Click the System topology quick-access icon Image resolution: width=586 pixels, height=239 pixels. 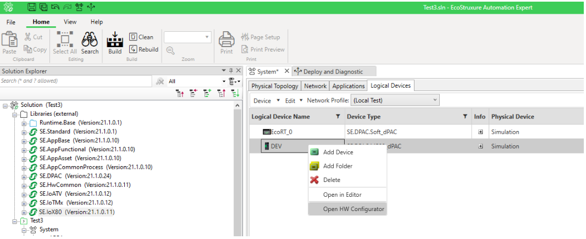pos(79,7)
